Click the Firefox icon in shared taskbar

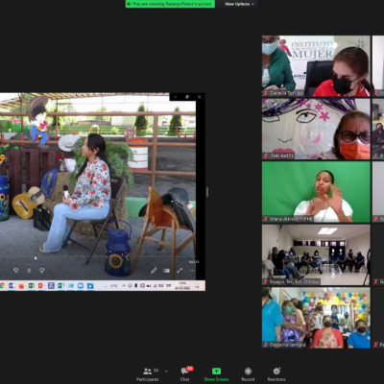pyautogui.click(x=21, y=286)
